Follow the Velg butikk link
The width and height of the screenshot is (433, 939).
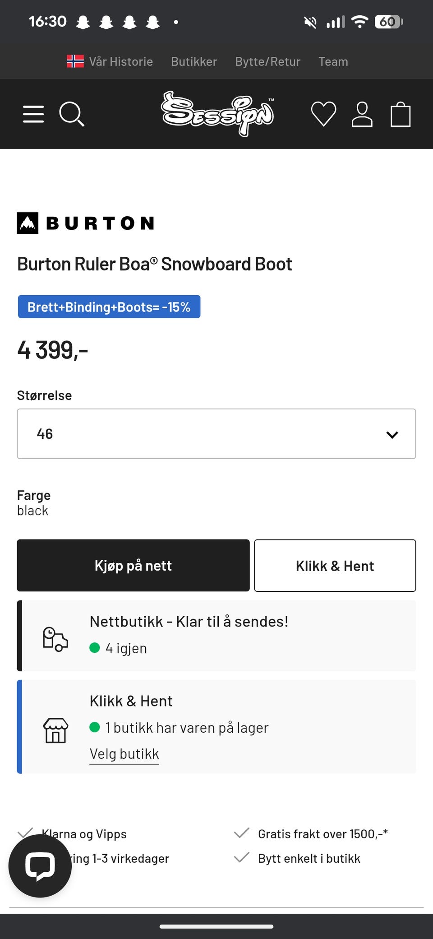coord(124,754)
